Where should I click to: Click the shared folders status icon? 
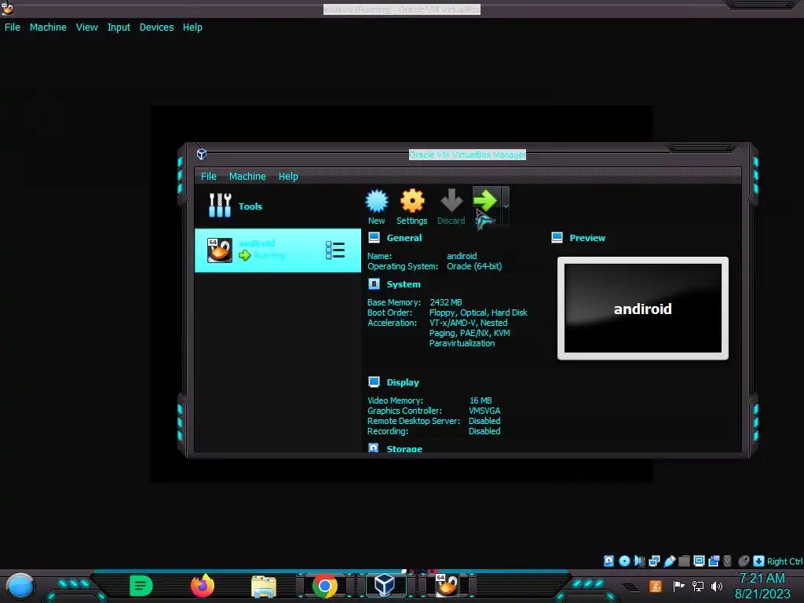point(684,561)
